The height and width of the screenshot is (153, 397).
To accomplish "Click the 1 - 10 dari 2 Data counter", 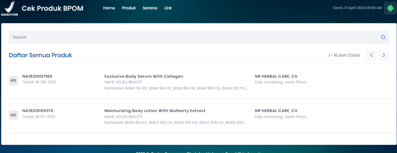I will click(x=344, y=55).
